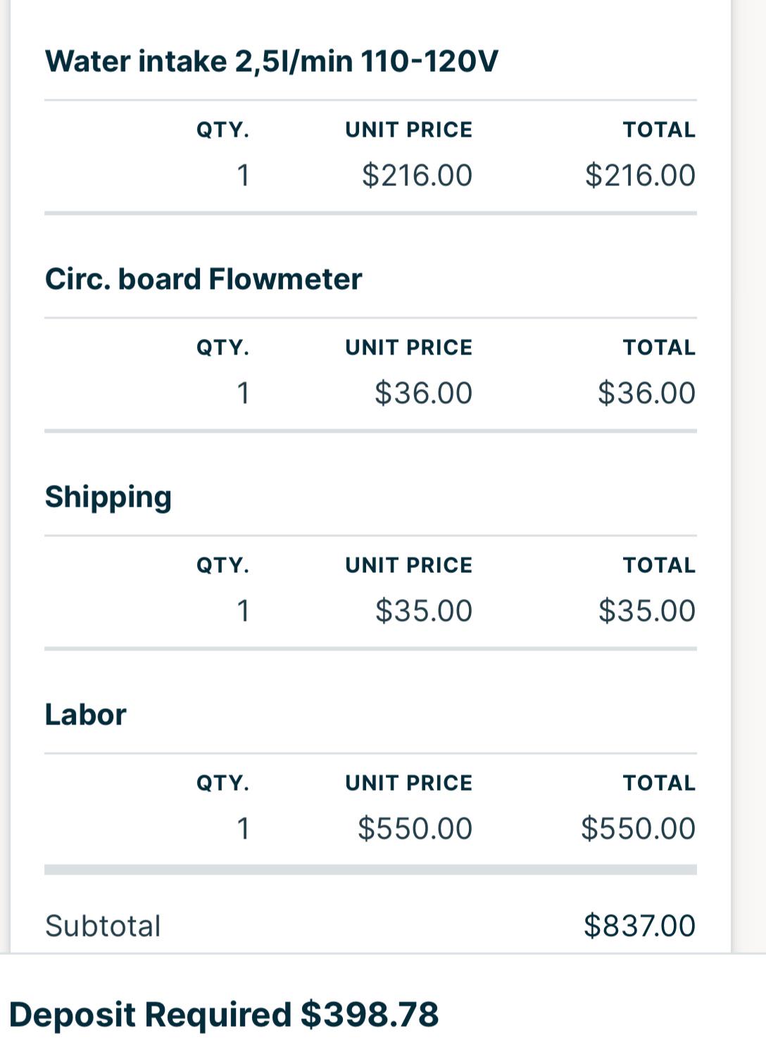Click the $216.00 unit price for Water intake
The width and height of the screenshot is (766, 1055).
417,175
